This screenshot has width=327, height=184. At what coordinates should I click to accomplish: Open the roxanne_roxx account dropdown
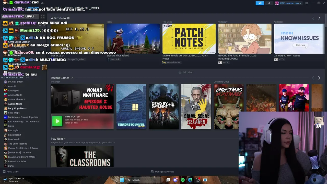pos(288,3)
